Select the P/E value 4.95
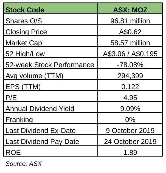 click(x=130, y=98)
